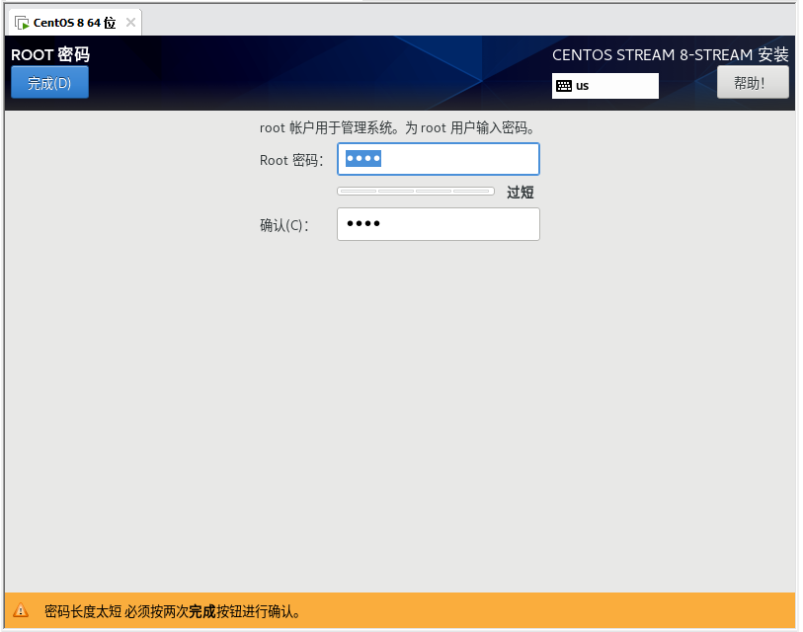
Task: Click the ROOT 密码 page heading
Action: click(x=50, y=55)
